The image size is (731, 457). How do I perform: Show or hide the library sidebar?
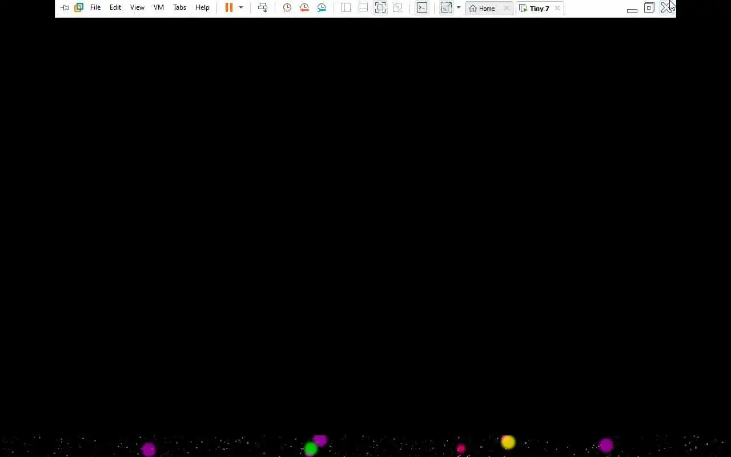(346, 7)
